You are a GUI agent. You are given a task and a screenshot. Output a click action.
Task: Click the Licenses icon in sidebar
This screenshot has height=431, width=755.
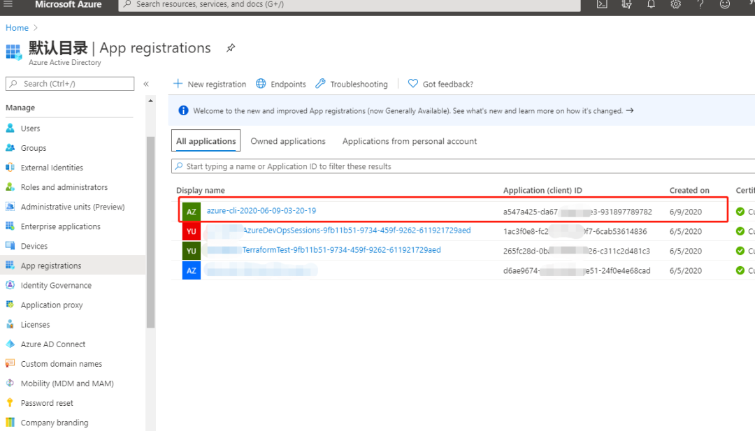[x=10, y=324]
